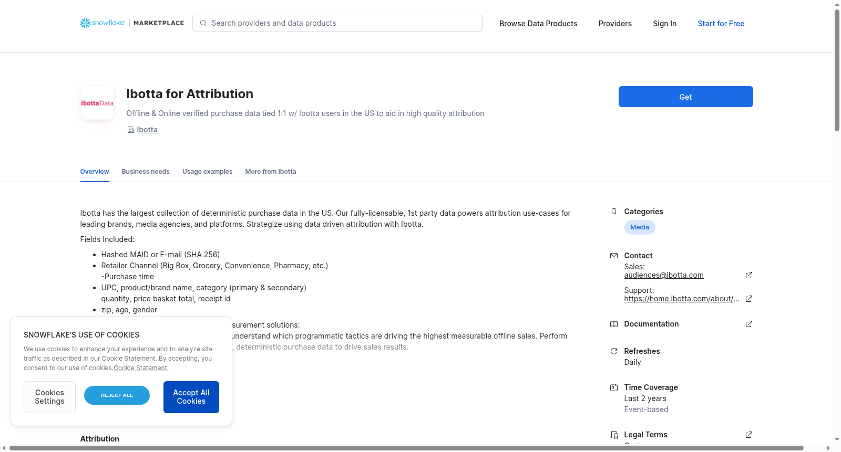The image size is (841, 452).
Task: Click 'Event-based' text
Action: [x=646, y=409]
